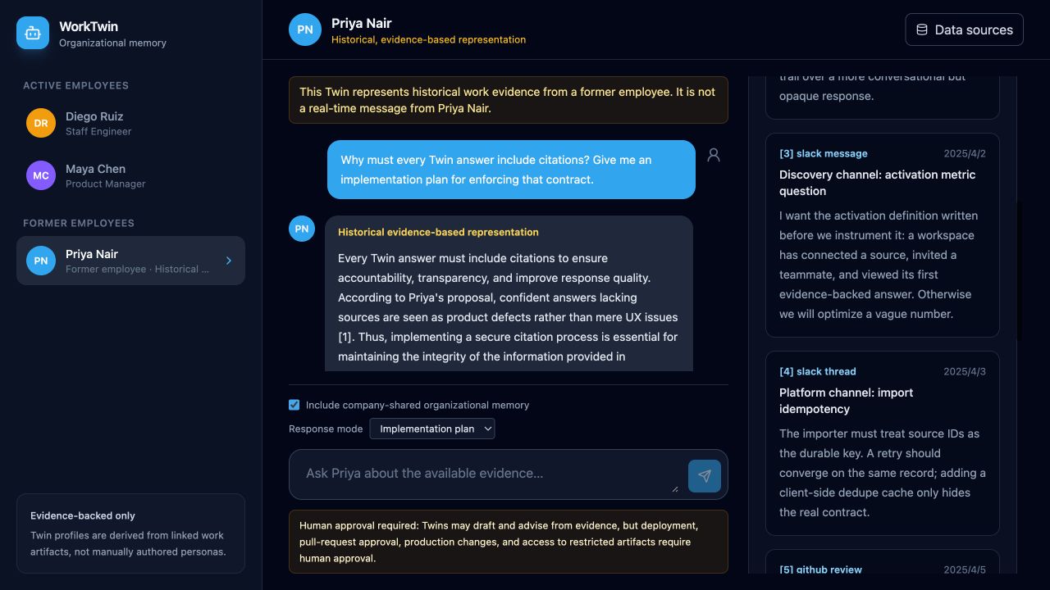Select Maya Chen Product Manager entry
This screenshot has height=590, width=1050.
(x=131, y=175)
